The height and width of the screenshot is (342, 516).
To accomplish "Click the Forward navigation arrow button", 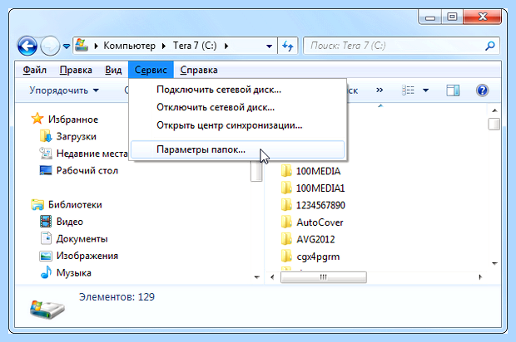I will 50,46.
